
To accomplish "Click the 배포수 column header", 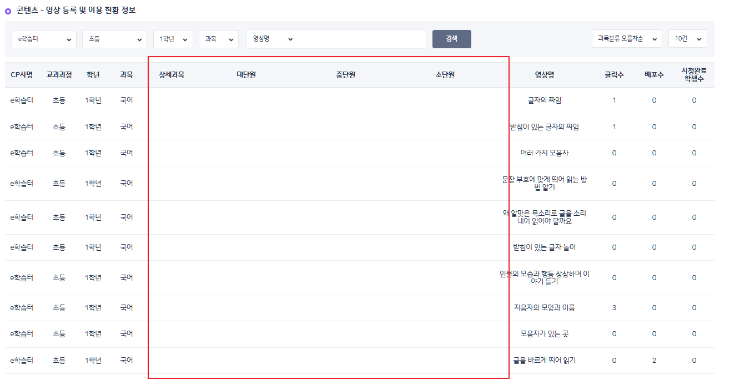I will [x=654, y=75].
